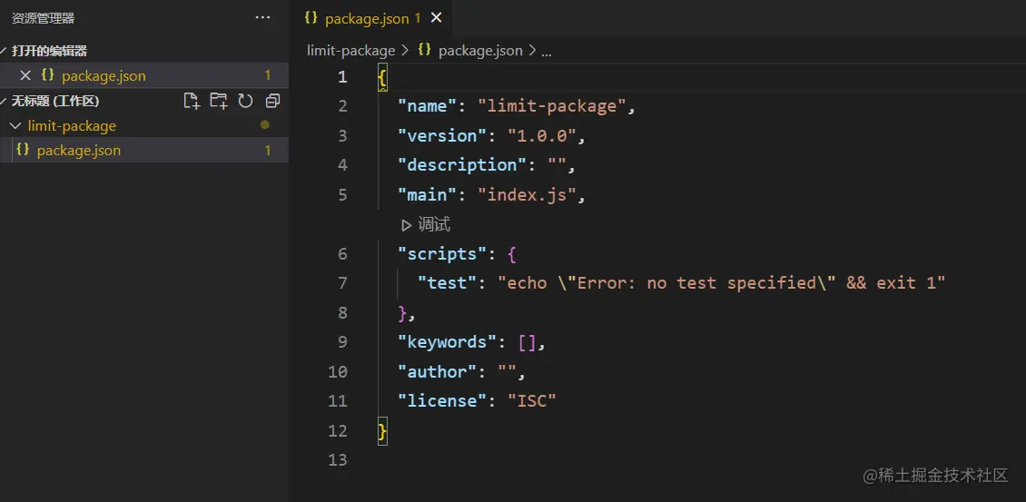1026x502 pixels.
Task: Click the "scripts" key
Action: pos(441,254)
